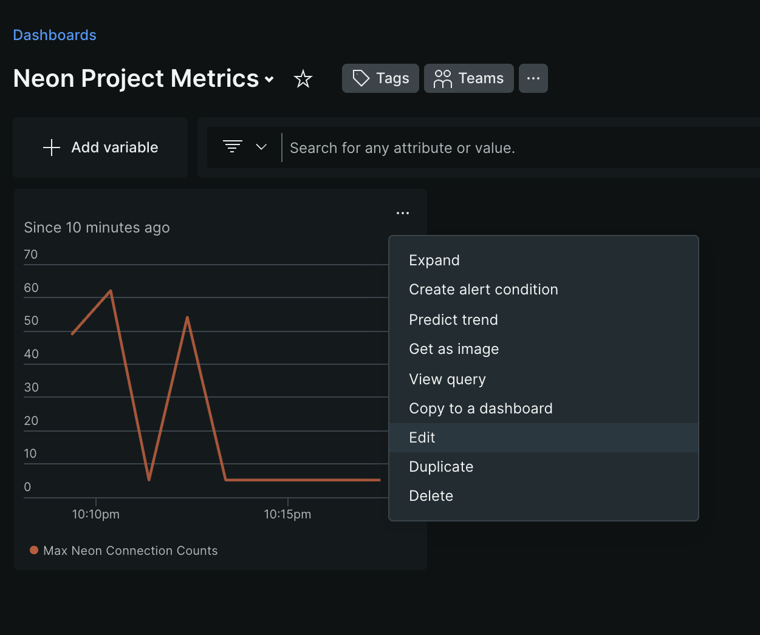Click the Max Neon Connection Counts color dot

pyautogui.click(x=33, y=550)
